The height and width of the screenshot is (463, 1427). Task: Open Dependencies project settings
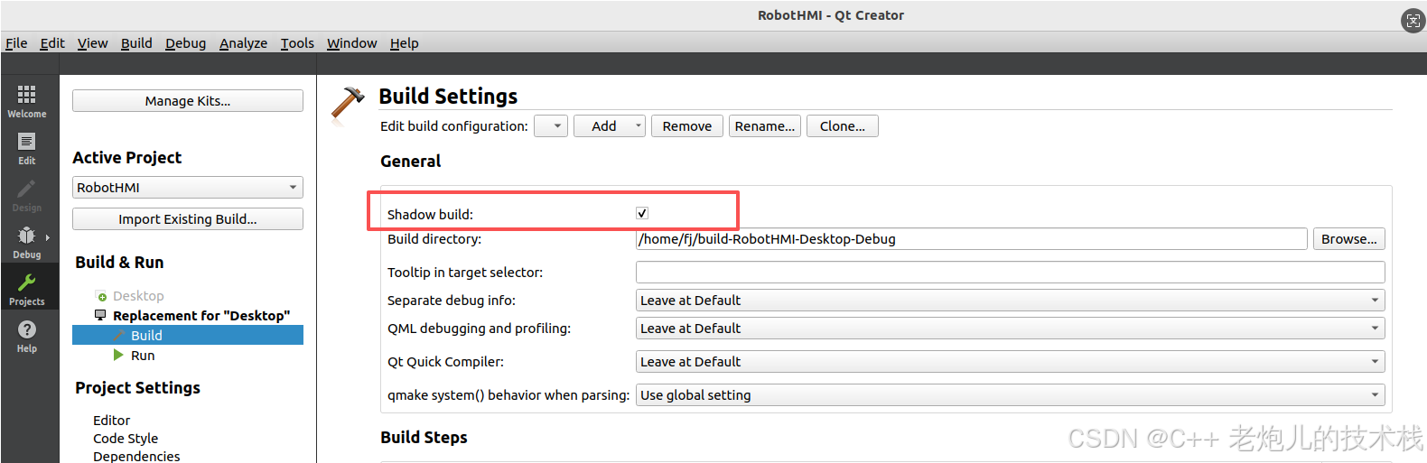pyautogui.click(x=136, y=457)
